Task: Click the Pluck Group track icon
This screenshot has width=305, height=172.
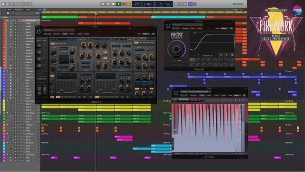Action: coord(10,113)
